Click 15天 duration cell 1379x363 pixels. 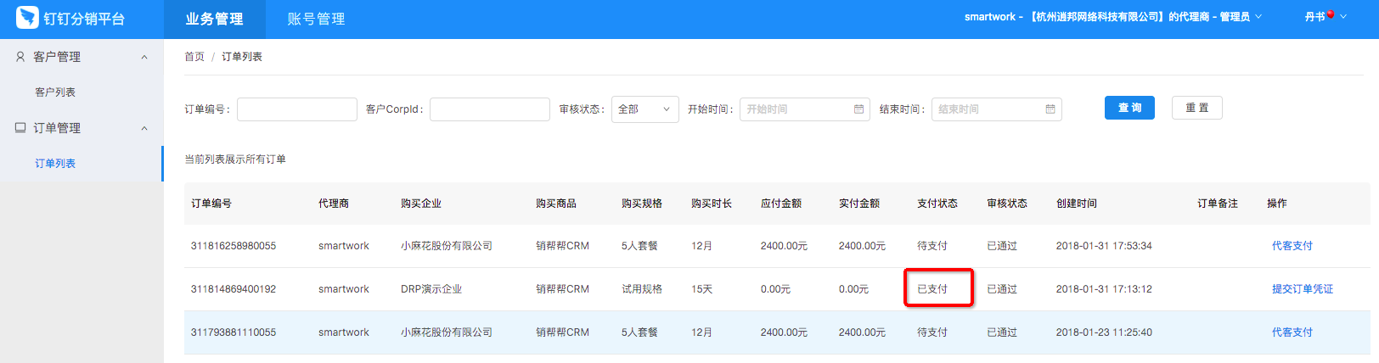point(701,289)
